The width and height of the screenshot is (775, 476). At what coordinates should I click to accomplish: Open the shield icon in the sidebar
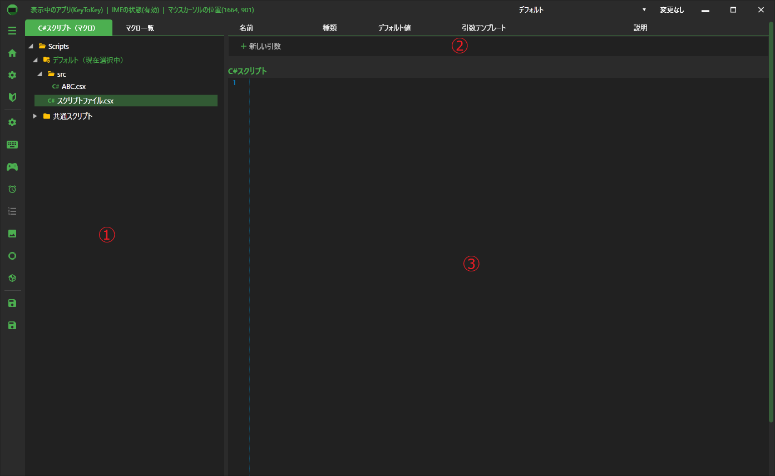click(x=12, y=97)
